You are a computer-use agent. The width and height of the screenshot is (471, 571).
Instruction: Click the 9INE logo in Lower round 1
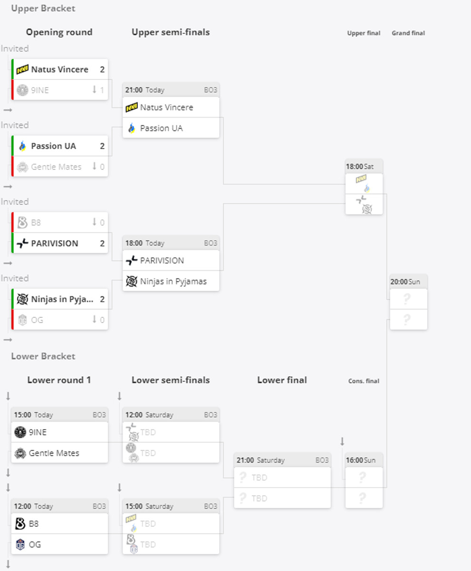tap(20, 432)
